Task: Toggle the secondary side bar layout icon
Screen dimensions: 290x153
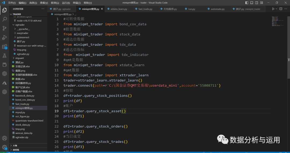Action: point(257,3)
